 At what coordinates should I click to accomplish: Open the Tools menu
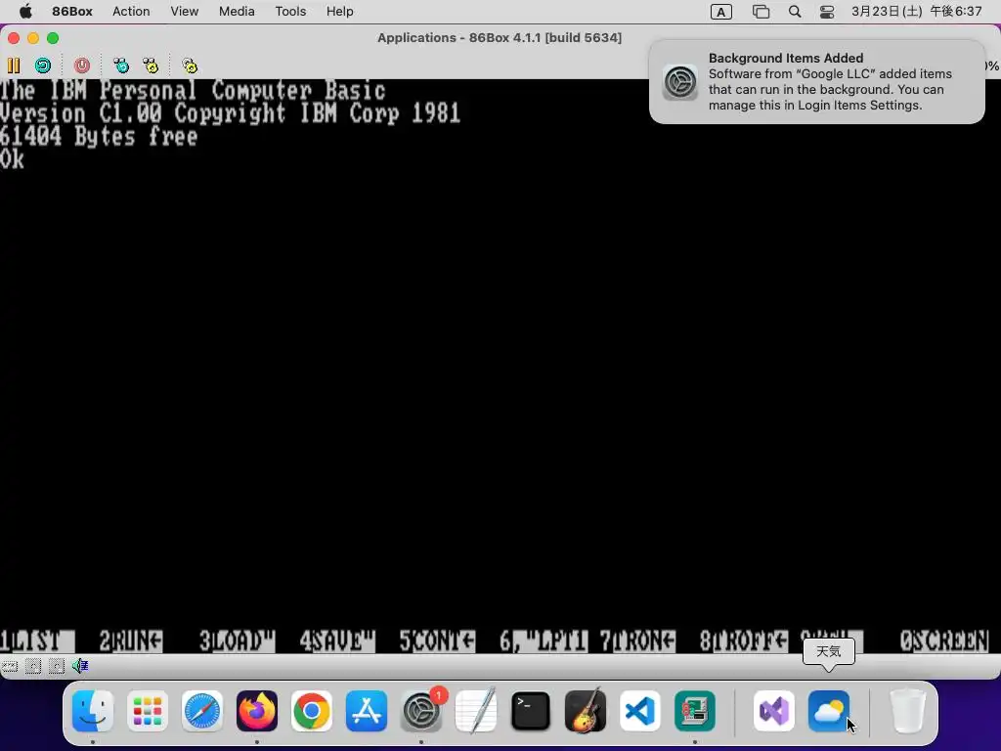click(290, 12)
